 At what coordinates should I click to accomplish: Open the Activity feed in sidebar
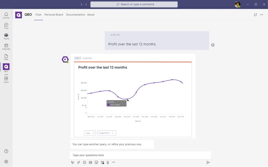click(x=6, y=15)
